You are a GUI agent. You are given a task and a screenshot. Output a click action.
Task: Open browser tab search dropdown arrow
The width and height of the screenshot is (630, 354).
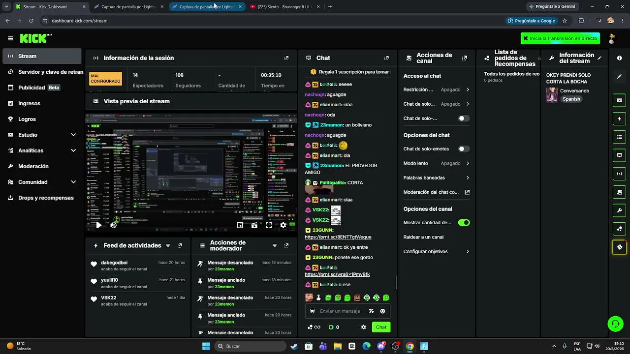point(6,6)
